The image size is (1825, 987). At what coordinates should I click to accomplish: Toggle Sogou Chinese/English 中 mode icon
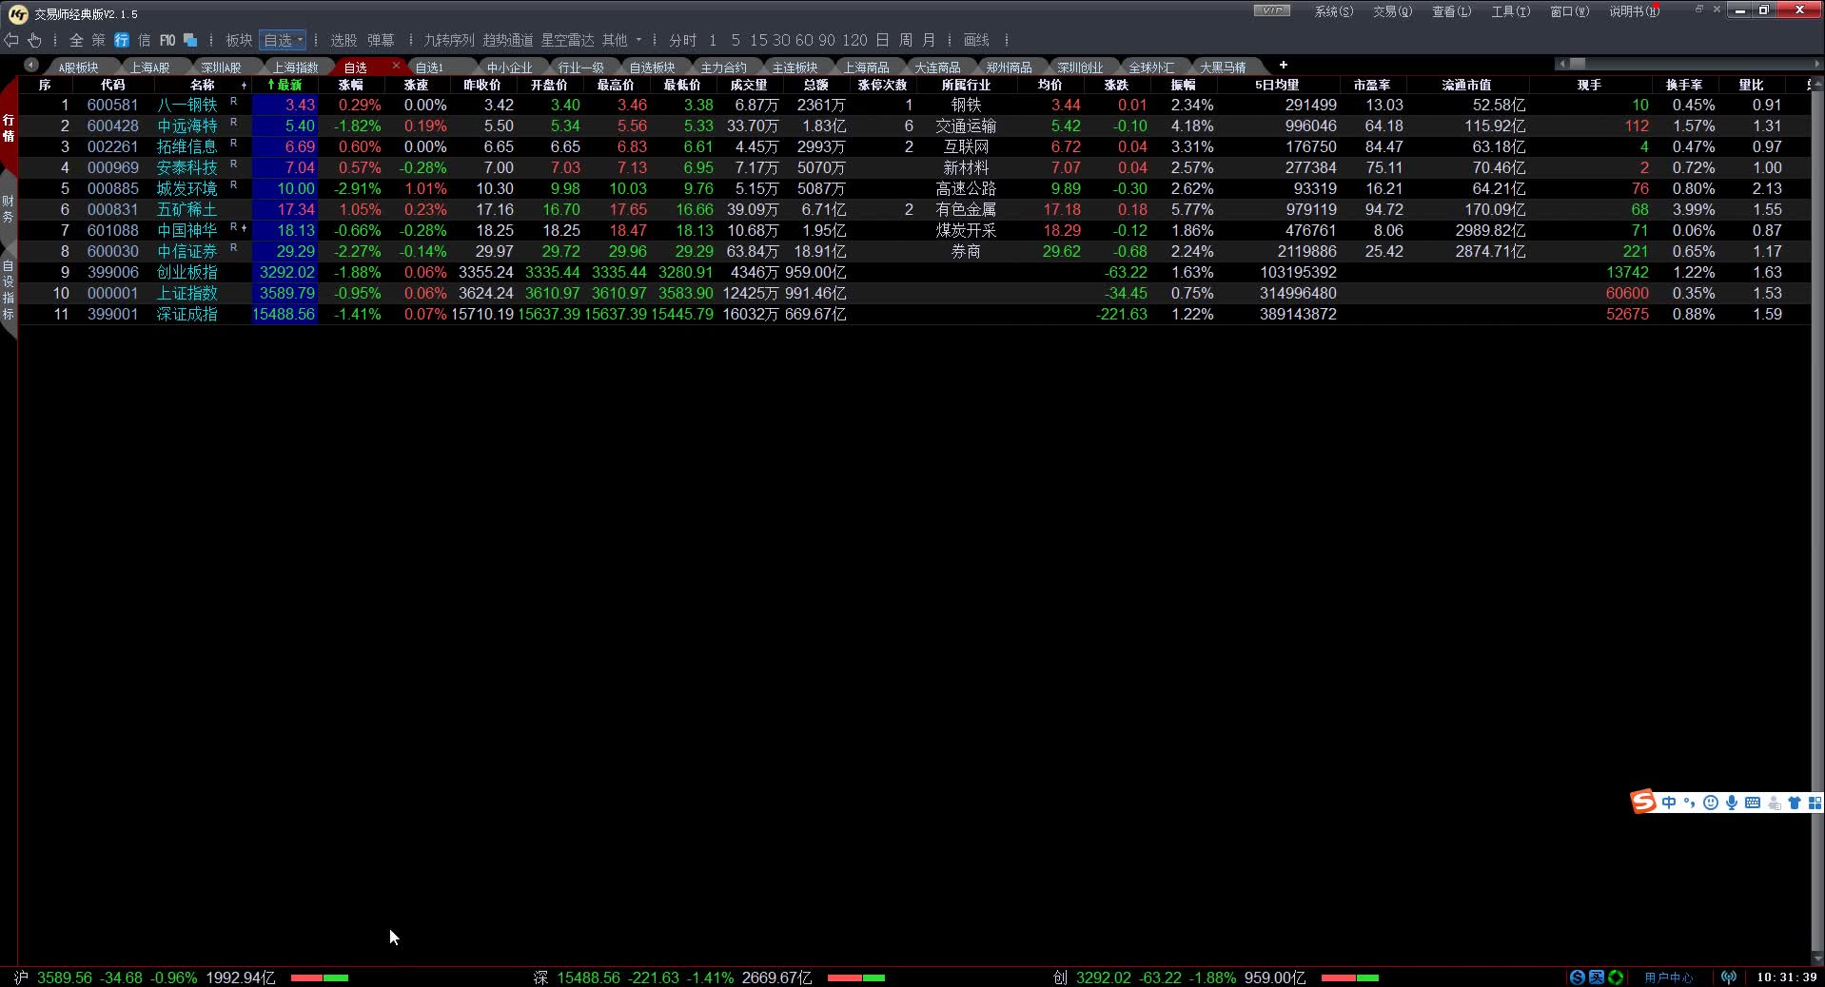click(x=1669, y=803)
